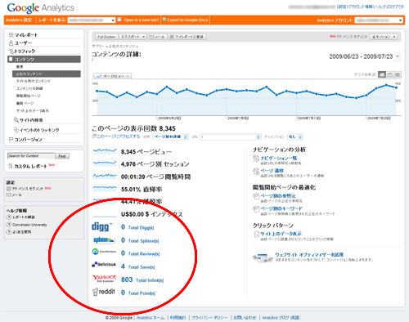Toggle the Open in a new tab checkbox

click(119, 20)
